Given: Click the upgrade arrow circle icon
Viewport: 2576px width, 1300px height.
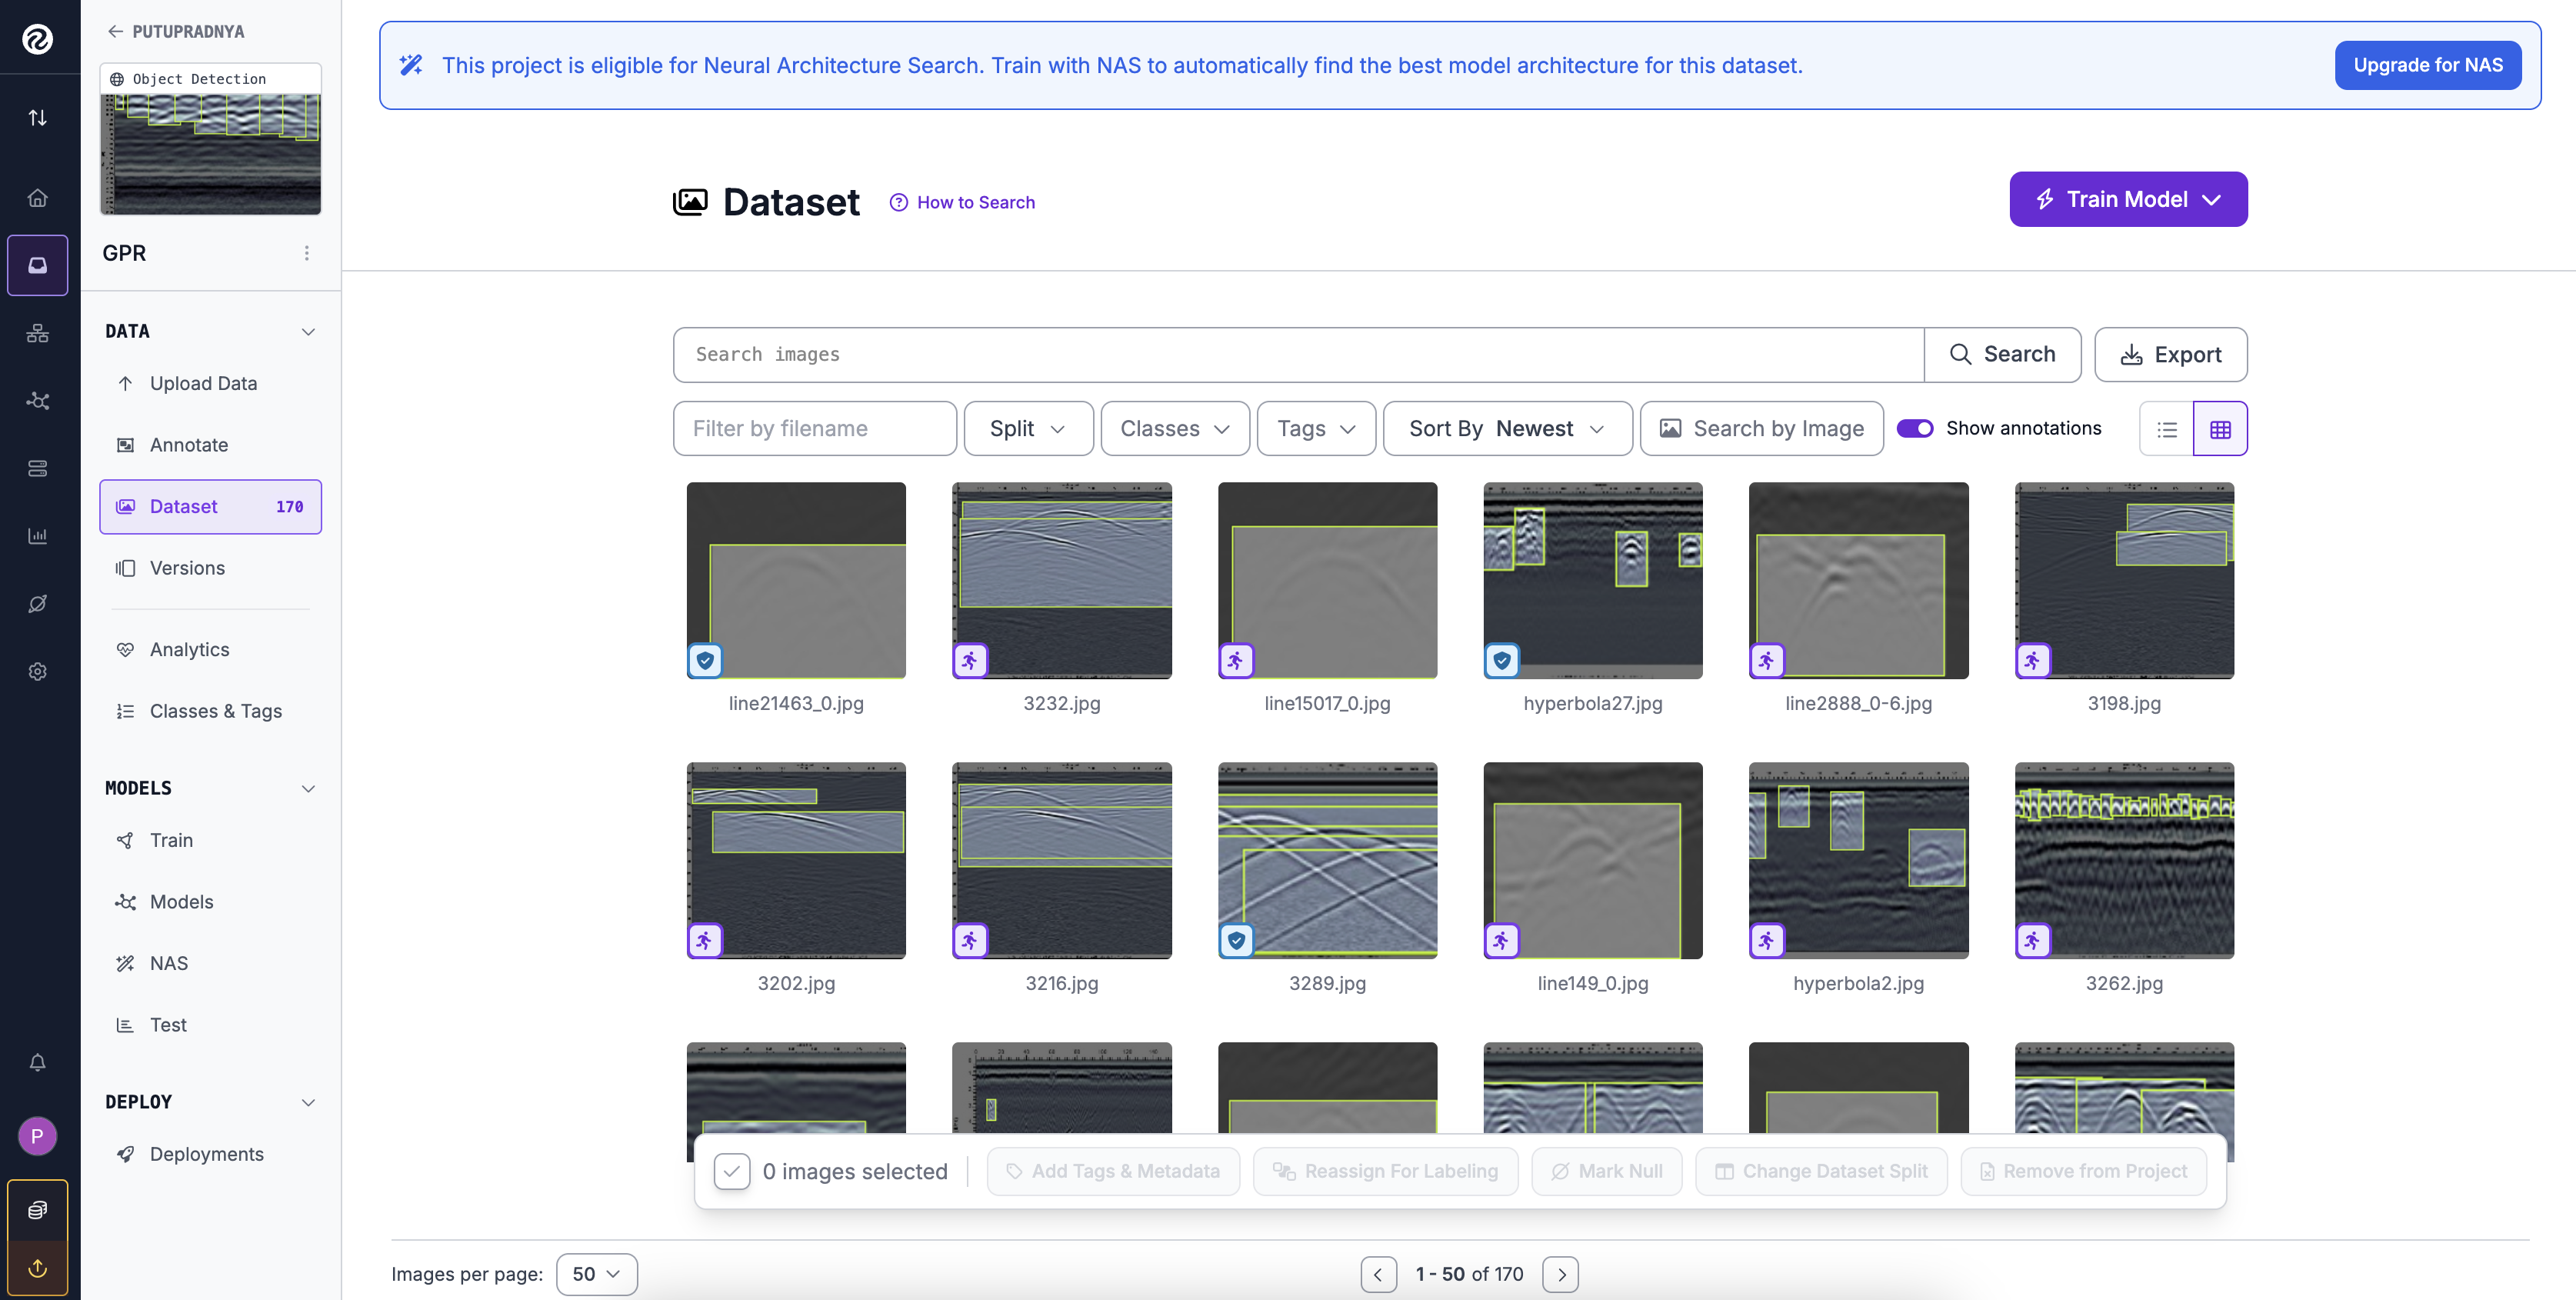Looking at the screenshot, I should 38,1268.
